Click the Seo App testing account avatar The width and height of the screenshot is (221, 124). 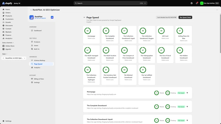202,3
